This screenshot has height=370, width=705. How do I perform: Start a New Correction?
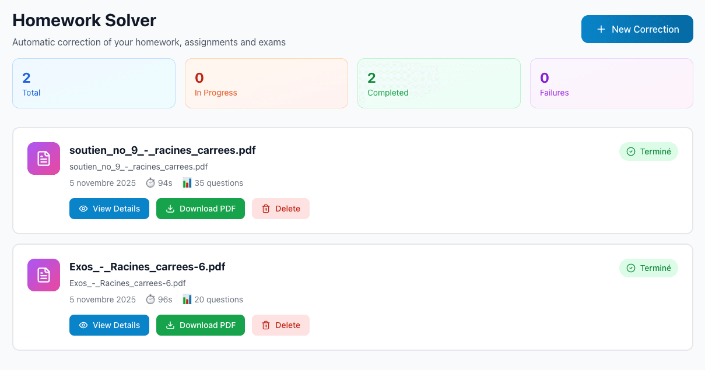pyautogui.click(x=637, y=29)
